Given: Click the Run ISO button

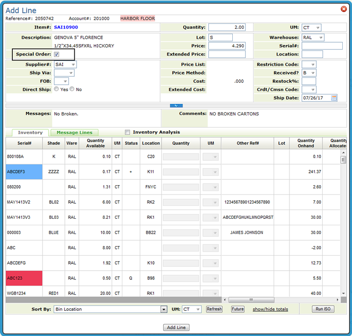Looking at the screenshot, I should pos(323,309).
